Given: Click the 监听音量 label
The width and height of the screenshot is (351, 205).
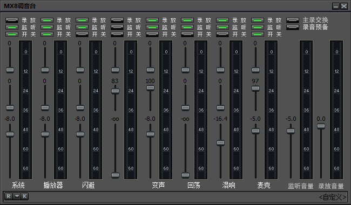Looking at the screenshot, I should point(301,186).
